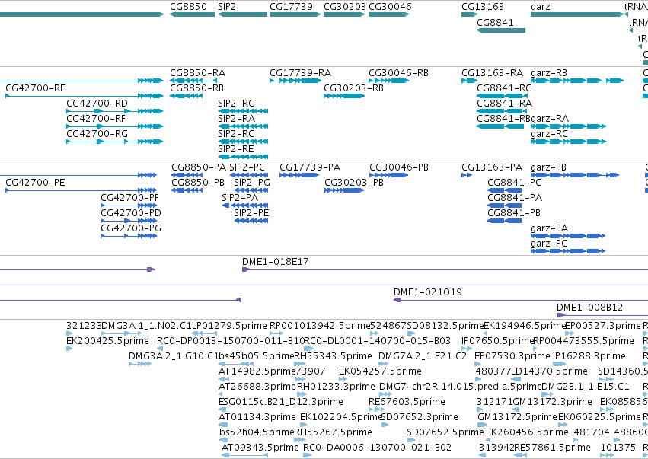Click transcript CG8850-RA

193,81
